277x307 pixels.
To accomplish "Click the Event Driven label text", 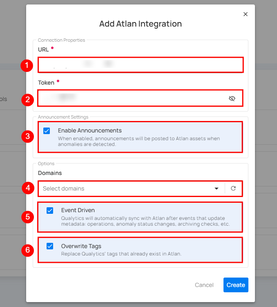I will coord(78,210).
